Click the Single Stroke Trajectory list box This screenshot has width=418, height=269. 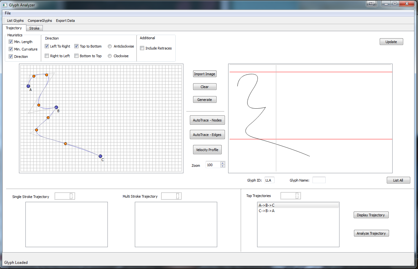67,224
